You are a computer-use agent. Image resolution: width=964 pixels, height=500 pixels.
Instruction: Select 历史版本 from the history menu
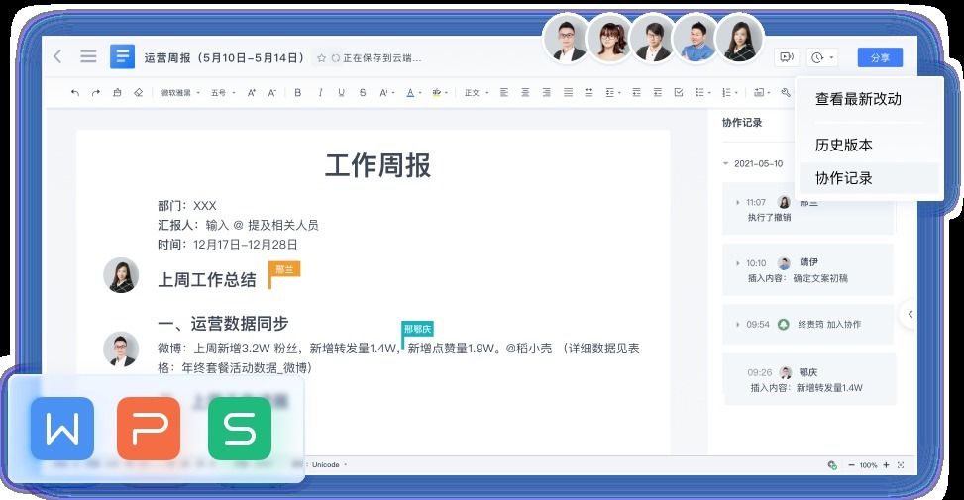pyautogui.click(x=843, y=145)
